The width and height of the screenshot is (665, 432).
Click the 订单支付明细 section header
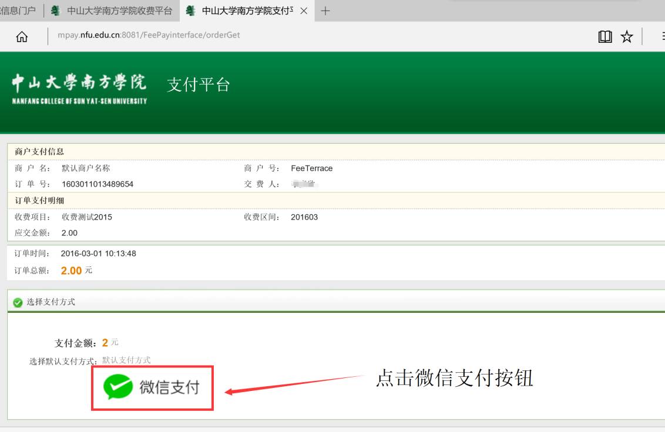[39, 201]
